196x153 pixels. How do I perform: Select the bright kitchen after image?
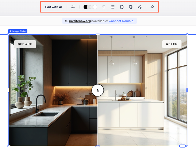pyautogui.click(x=142, y=90)
